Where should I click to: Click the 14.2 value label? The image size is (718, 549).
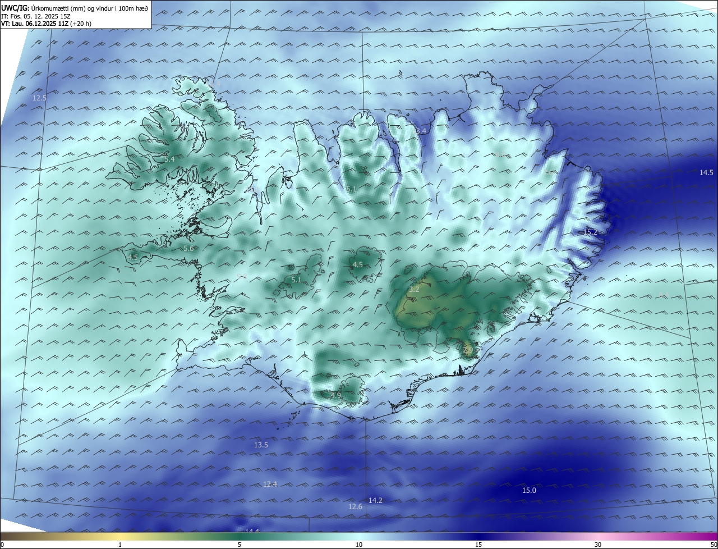pyautogui.click(x=375, y=500)
